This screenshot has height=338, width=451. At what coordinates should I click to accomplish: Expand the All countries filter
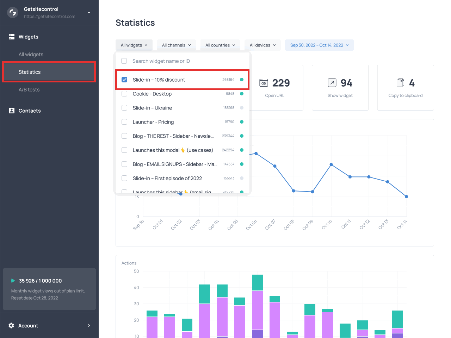[x=220, y=45]
